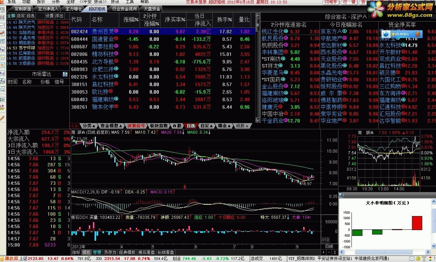Click the left-right arrows before 分类 tab

point(74,126)
